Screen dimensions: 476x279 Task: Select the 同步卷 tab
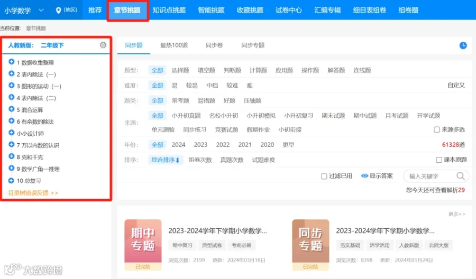[x=214, y=45]
